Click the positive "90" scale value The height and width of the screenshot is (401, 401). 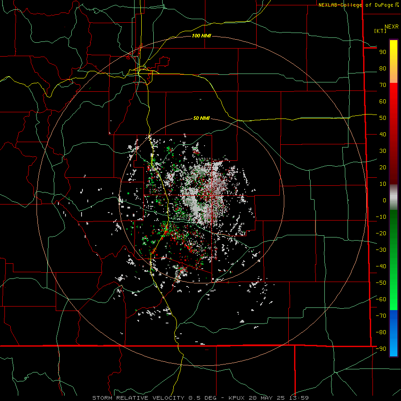pyautogui.click(x=383, y=52)
